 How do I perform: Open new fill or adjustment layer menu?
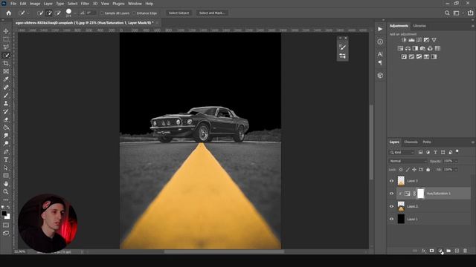(440, 251)
